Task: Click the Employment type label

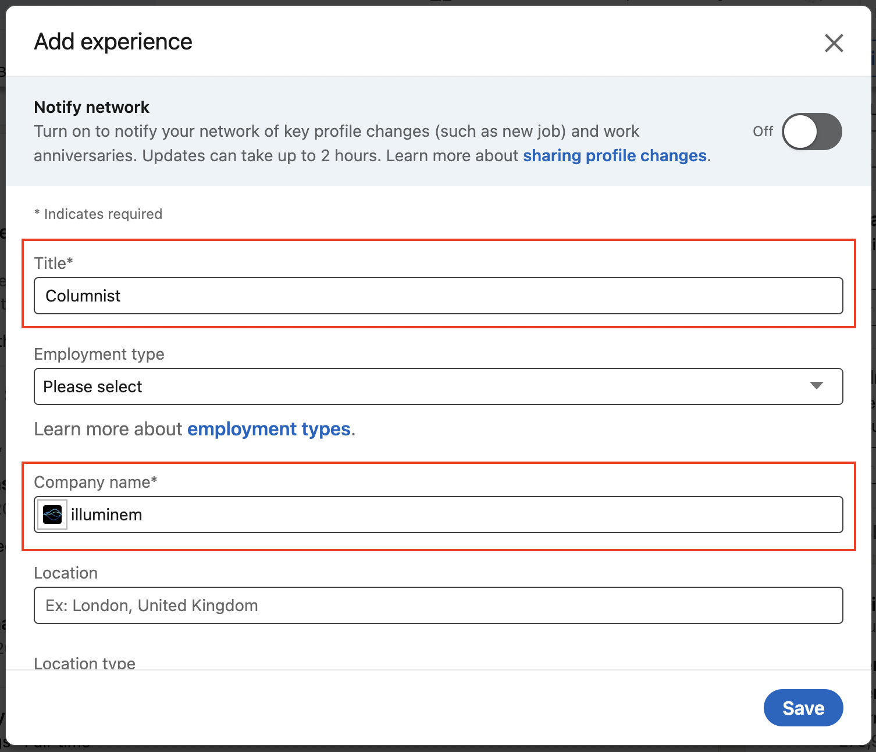Action: 99,354
